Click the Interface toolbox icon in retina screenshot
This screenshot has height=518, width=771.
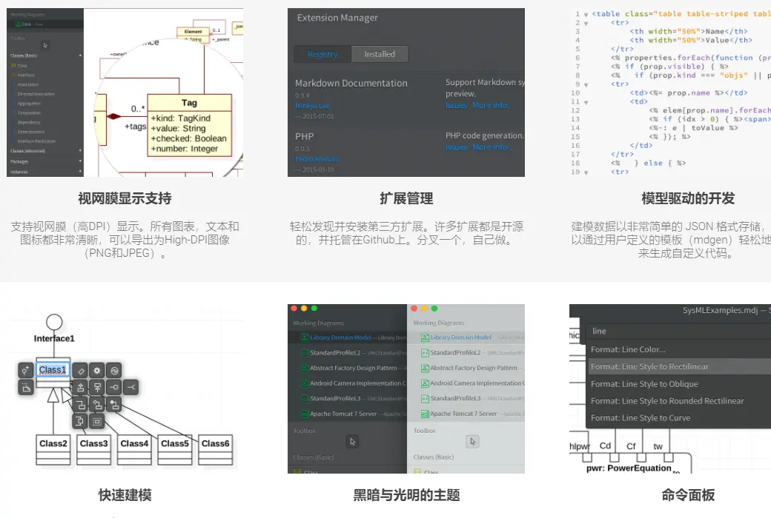pyautogui.click(x=13, y=75)
